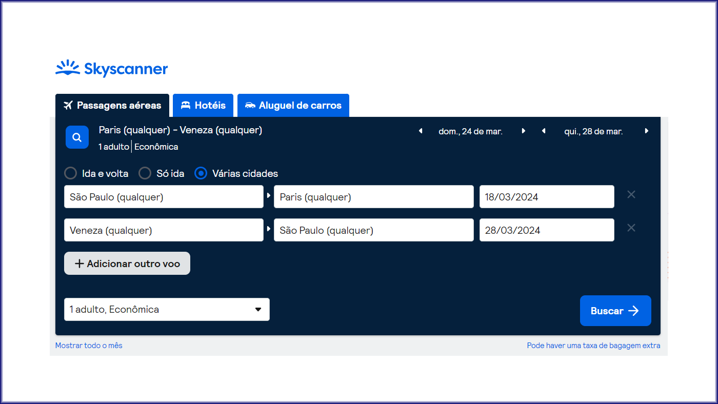
Task: Switch to the Hotéis tab
Action: click(203, 106)
